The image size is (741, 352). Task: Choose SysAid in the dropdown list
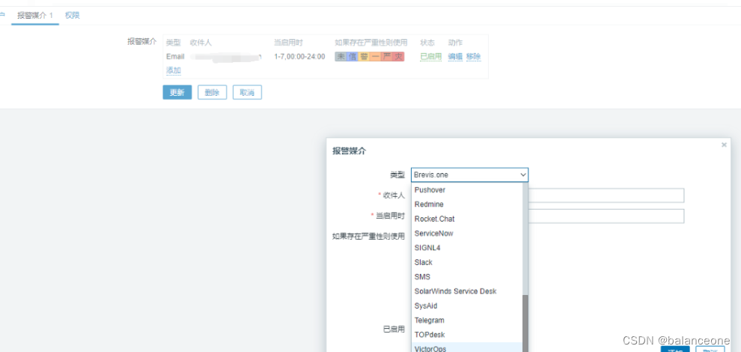click(x=466, y=306)
